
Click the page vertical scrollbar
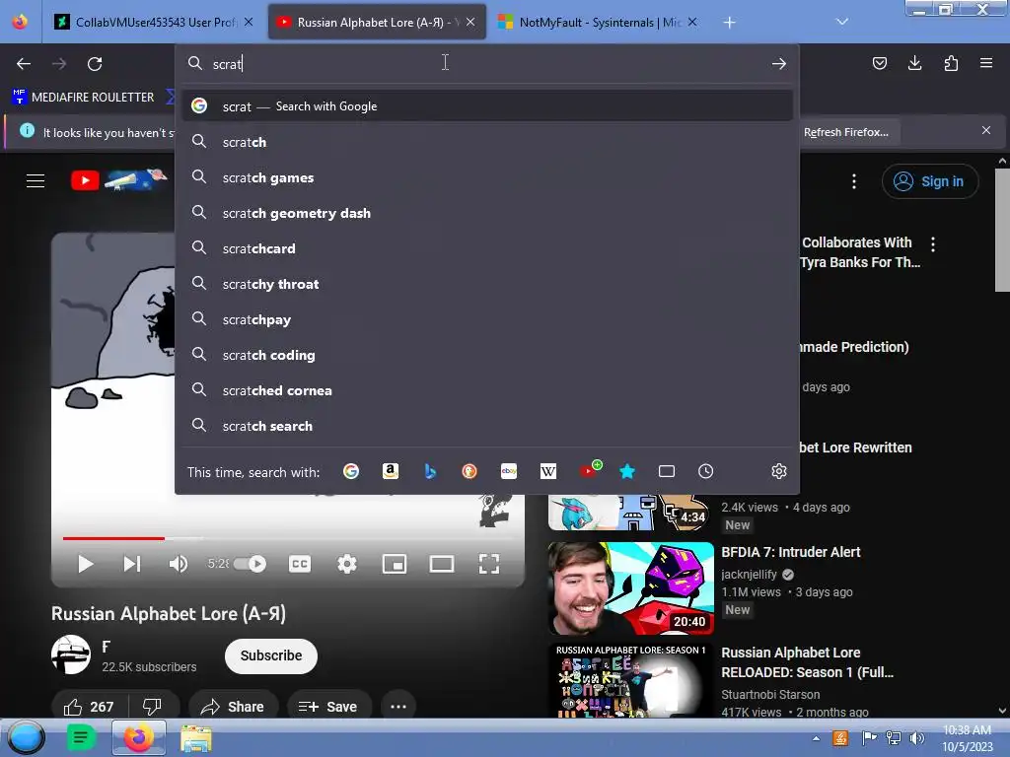(x=1002, y=230)
